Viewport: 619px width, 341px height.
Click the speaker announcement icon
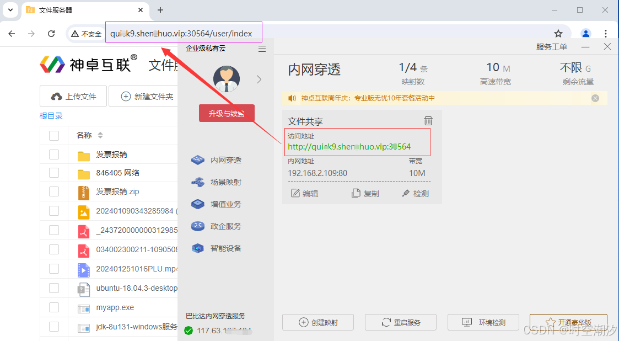[292, 98]
